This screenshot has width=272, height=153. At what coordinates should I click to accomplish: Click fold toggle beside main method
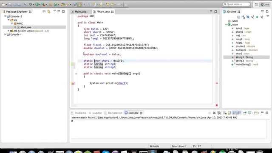[76, 74]
